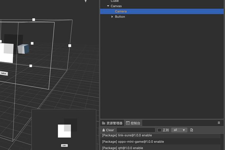The height and width of the screenshot is (150, 225).
Task: Click the right-edge gizmo handle
Action: 70,46
